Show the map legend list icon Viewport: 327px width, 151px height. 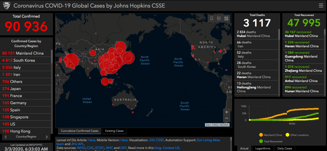coord(219,18)
